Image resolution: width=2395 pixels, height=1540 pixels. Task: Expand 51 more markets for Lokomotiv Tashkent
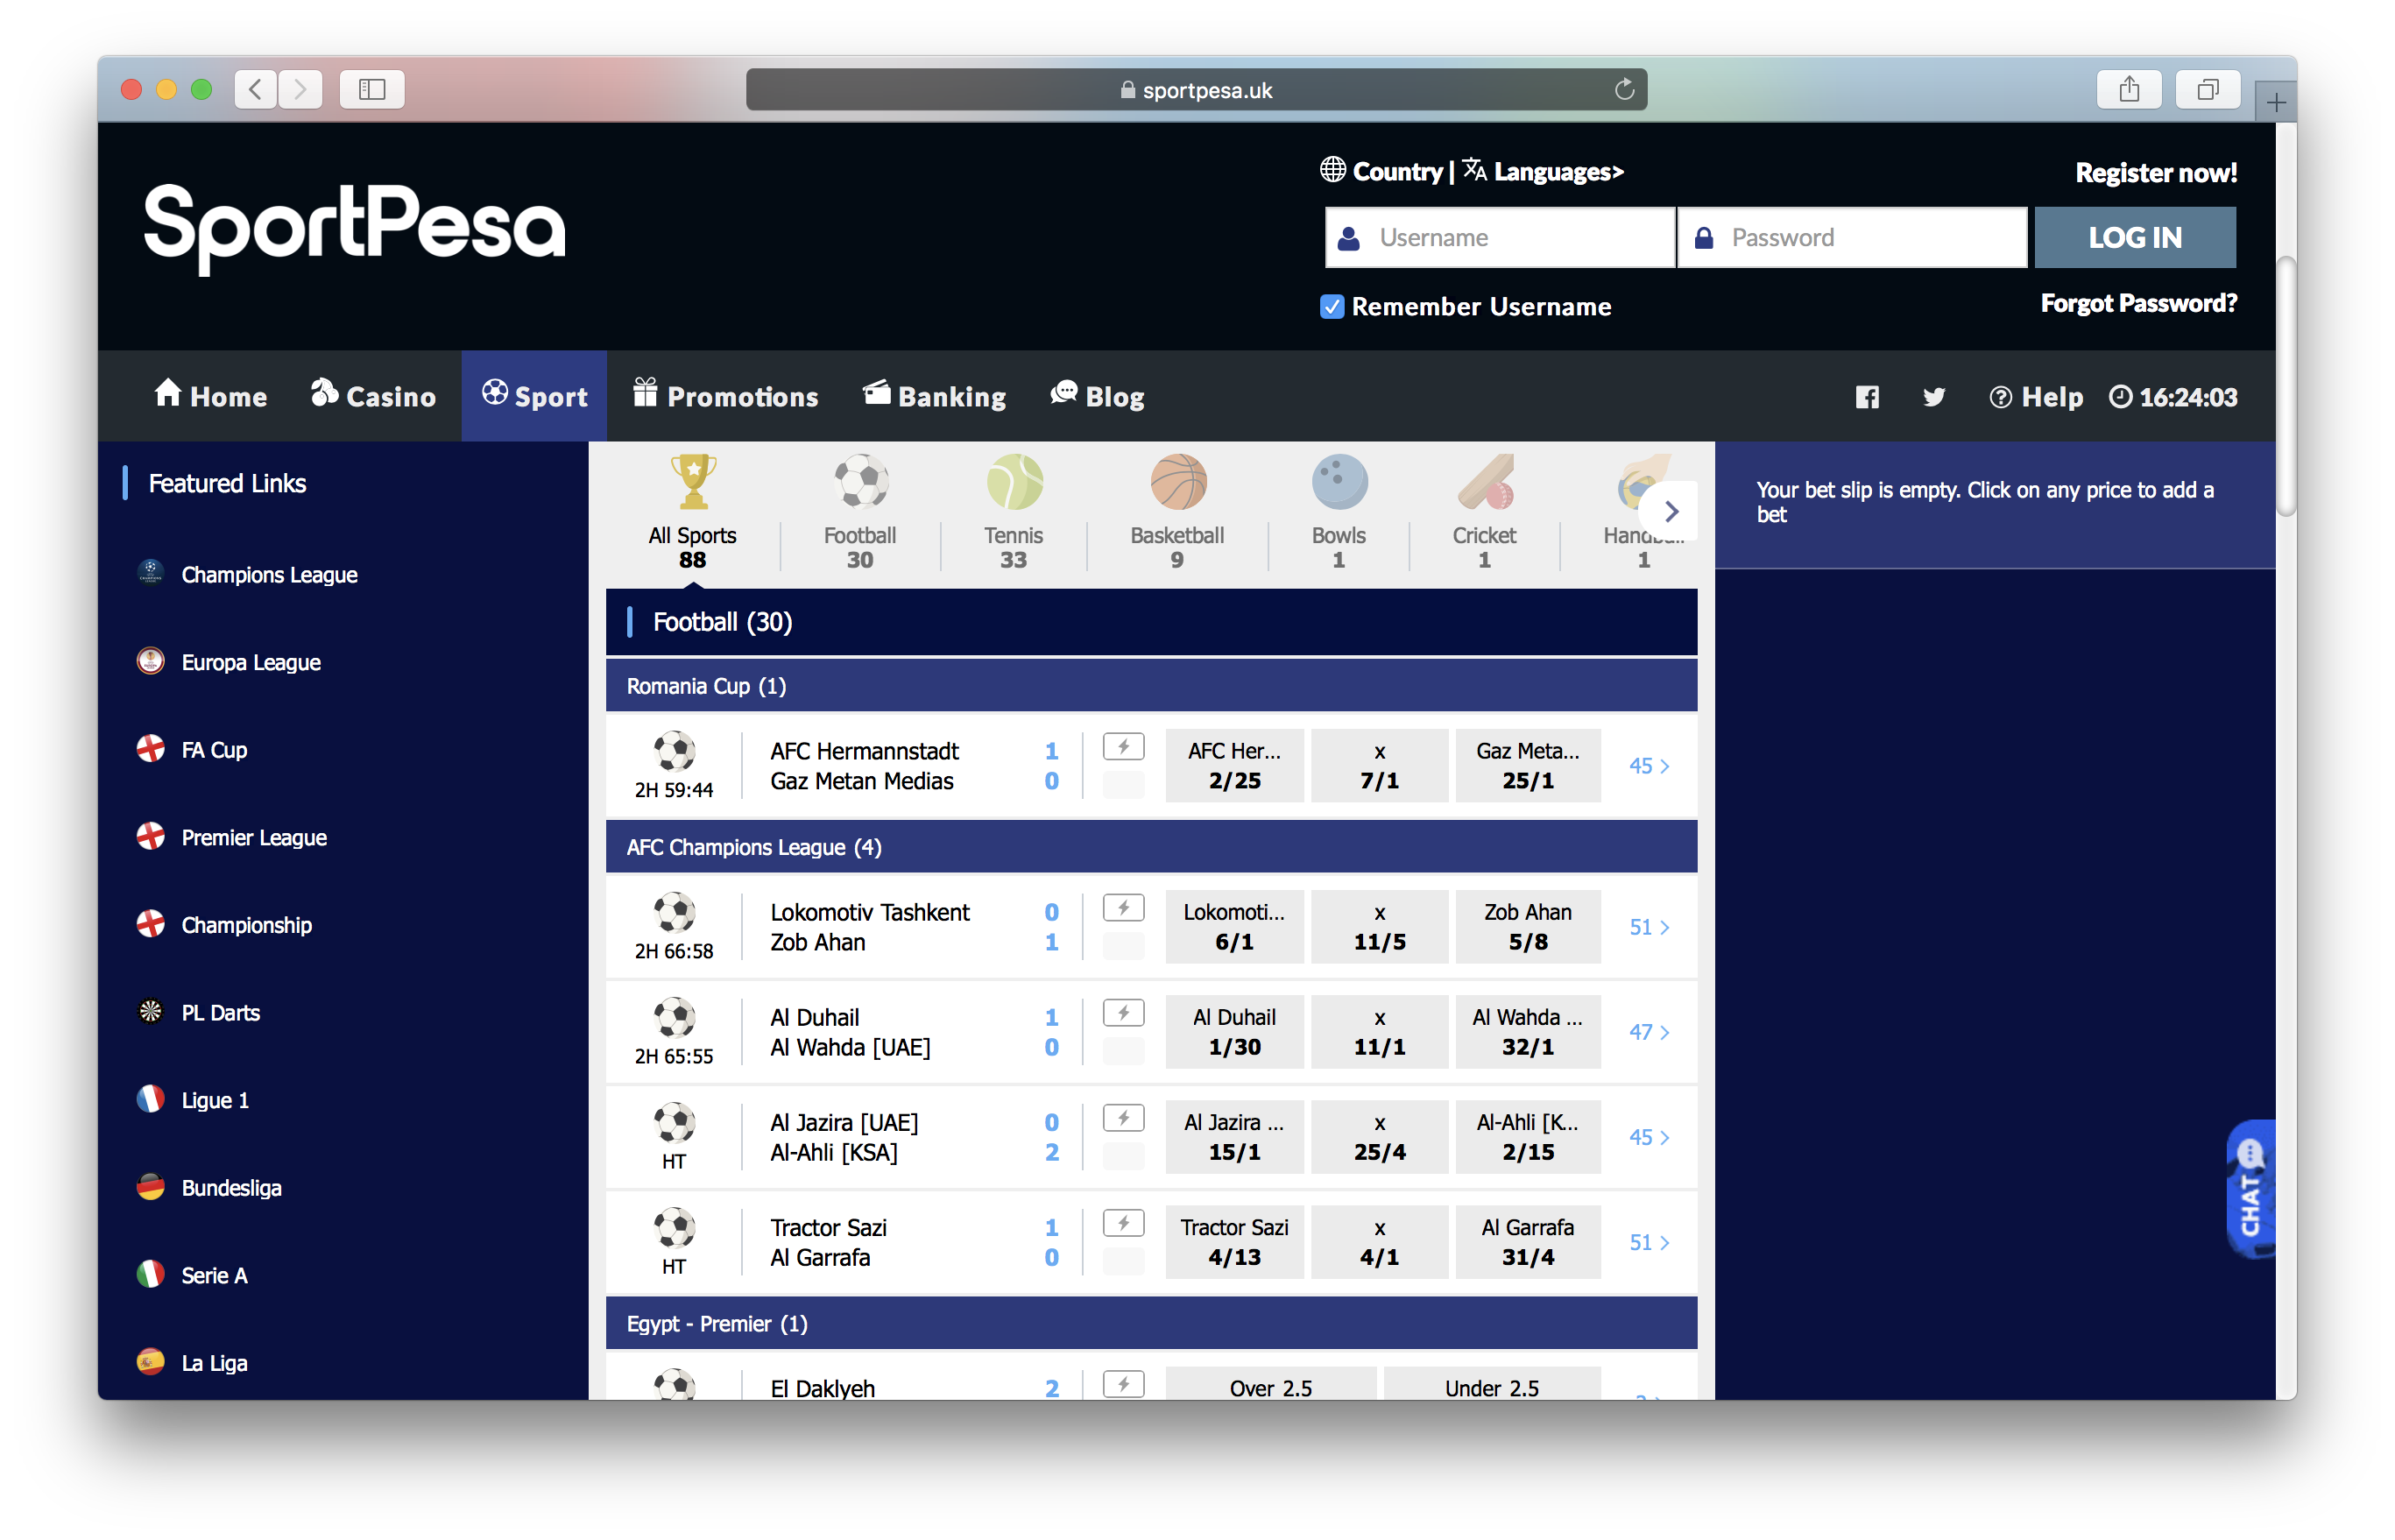[x=1649, y=926]
